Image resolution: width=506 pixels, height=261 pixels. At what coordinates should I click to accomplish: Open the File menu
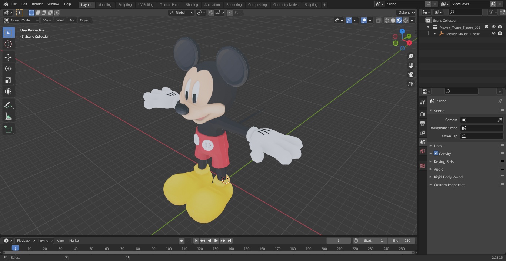pos(14,4)
